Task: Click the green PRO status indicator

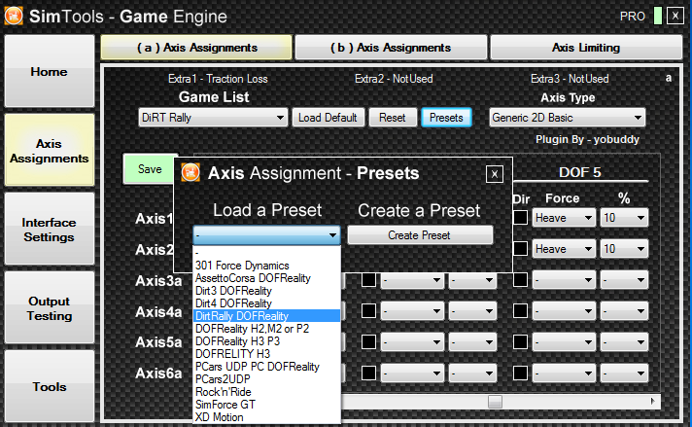Action: coord(658,16)
